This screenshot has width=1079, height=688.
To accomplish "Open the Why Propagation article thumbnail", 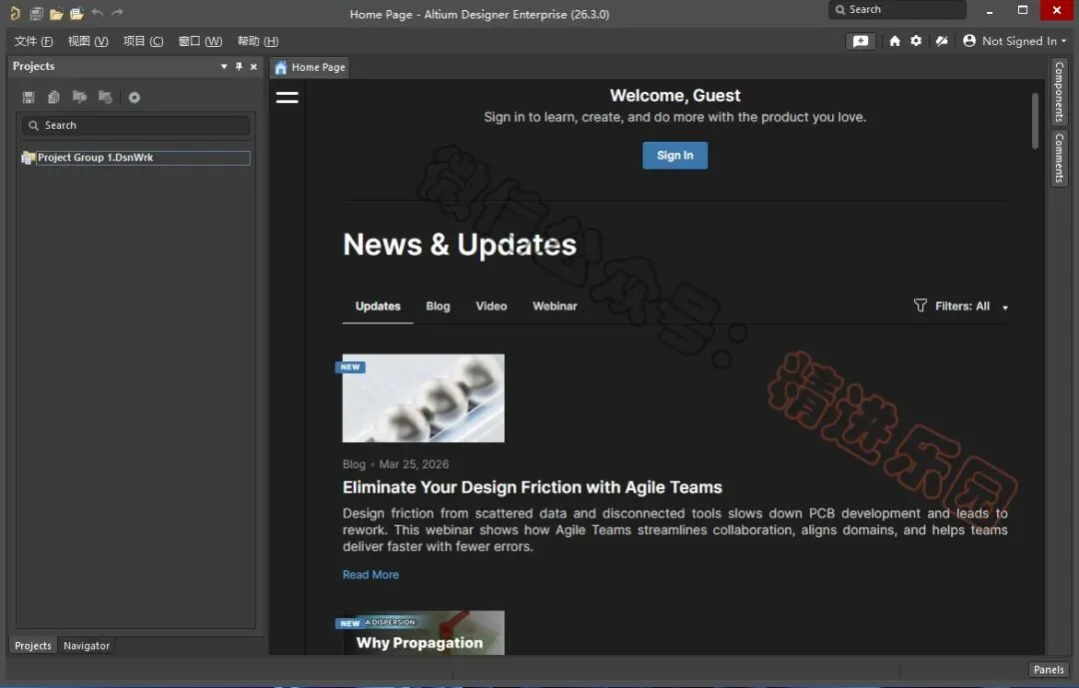I will pos(424,633).
